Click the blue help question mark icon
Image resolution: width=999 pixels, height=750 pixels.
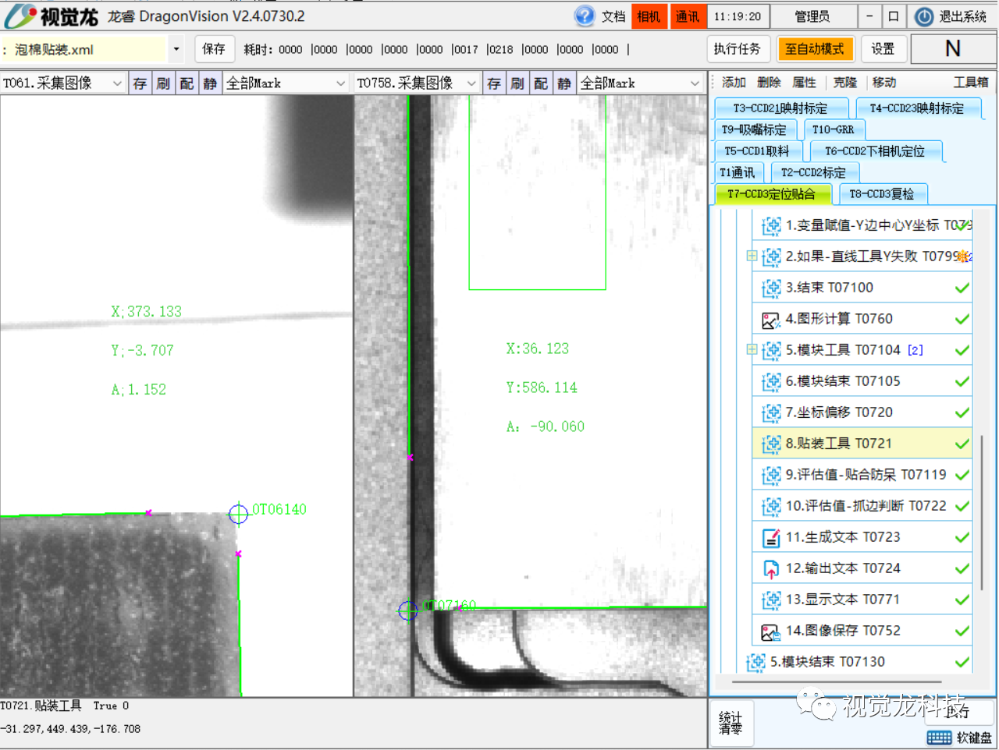pyautogui.click(x=584, y=16)
